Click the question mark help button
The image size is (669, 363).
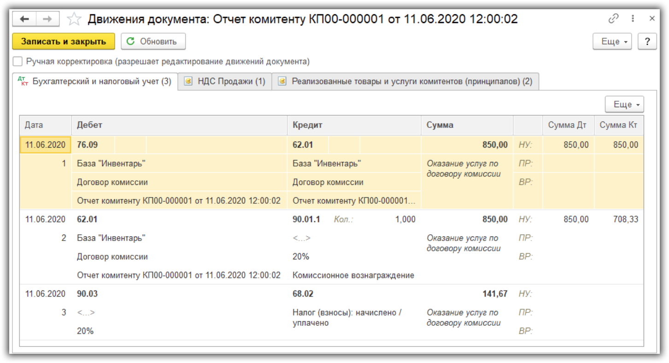647,41
